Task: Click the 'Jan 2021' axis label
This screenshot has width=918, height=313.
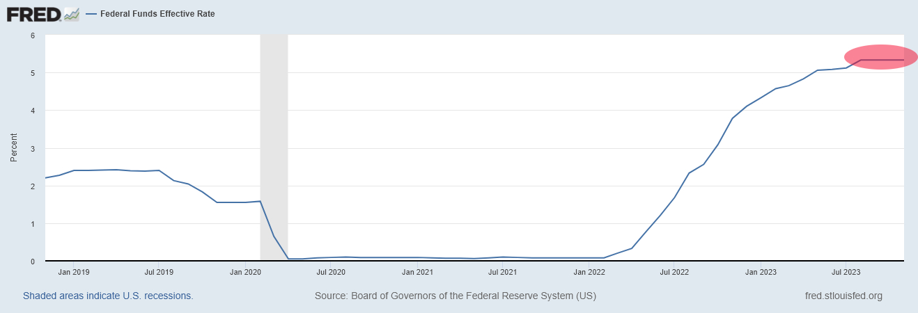Action: (x=417, y=272)
